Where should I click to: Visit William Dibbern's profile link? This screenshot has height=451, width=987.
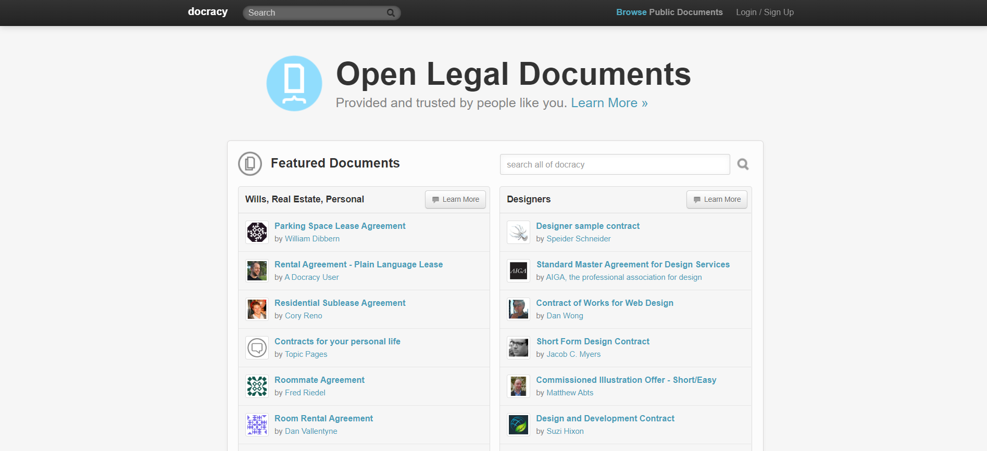pos(312,239)
